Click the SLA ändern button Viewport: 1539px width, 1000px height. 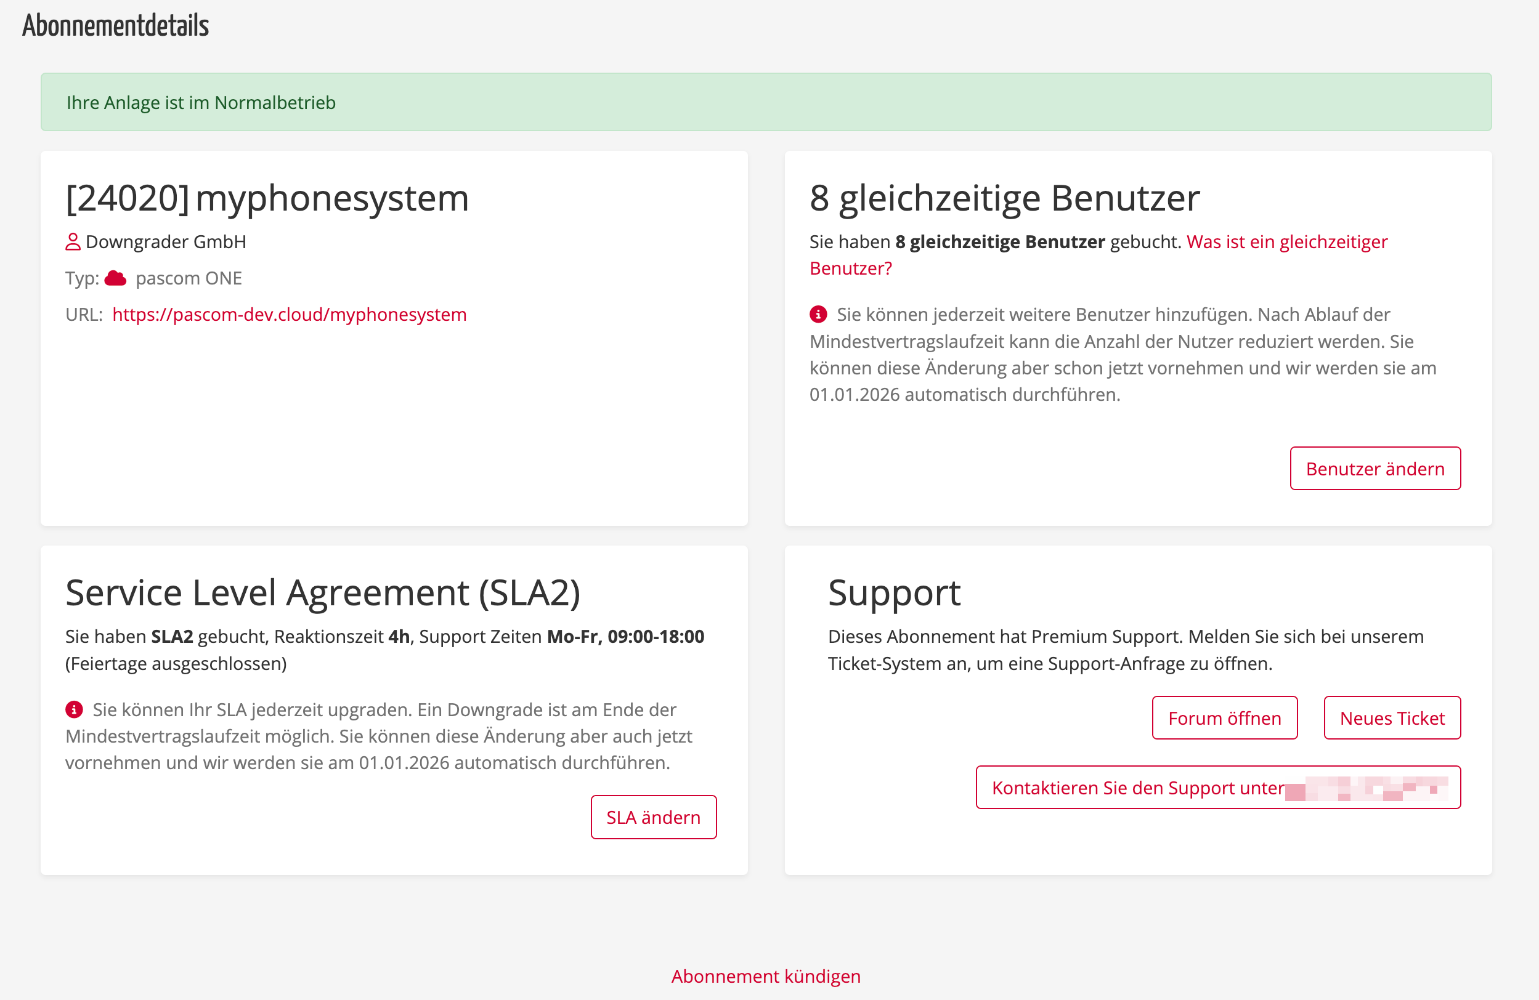coord(653,818)
